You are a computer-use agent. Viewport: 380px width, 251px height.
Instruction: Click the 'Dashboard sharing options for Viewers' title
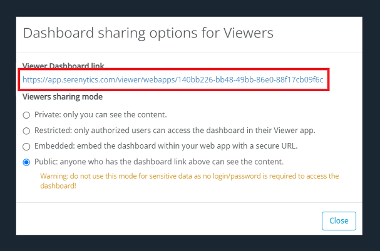(x=148, y=33)
